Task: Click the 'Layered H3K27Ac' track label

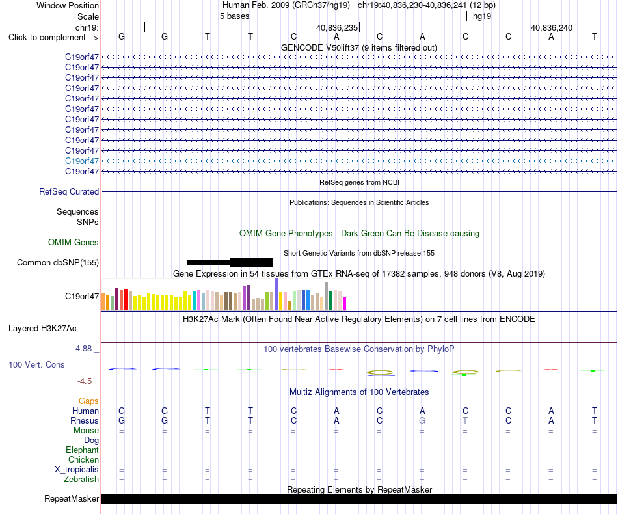Action: [x=42, y=329]
